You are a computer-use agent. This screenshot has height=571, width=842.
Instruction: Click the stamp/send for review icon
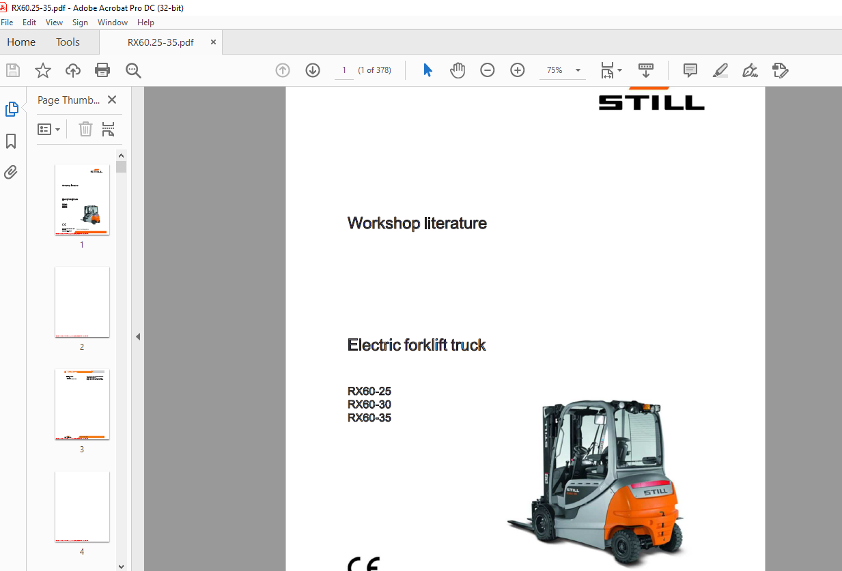(x=781, y=70)
